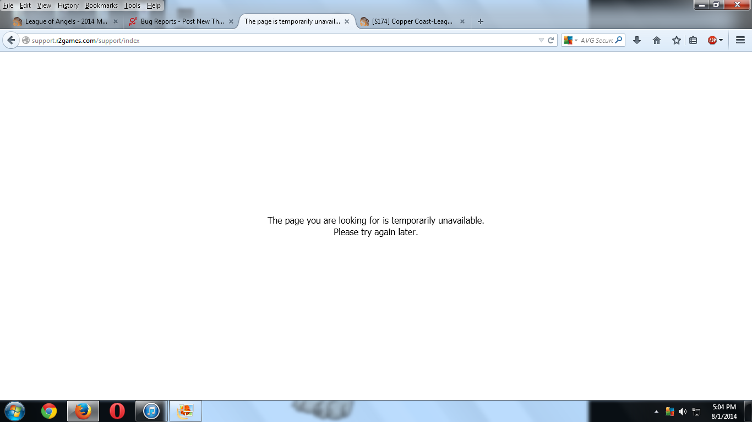Close the League of Angels tab
Image resolution: width=752 pixels, height=422 pixels.
(116, 21)
